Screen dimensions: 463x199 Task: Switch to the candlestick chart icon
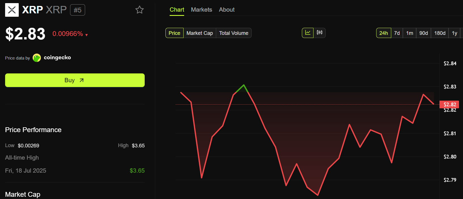click(x=319, y=33)
